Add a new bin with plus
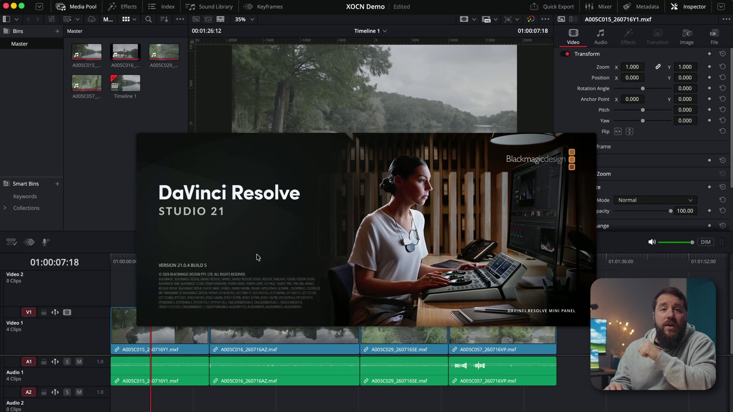 tap(57, 31)
